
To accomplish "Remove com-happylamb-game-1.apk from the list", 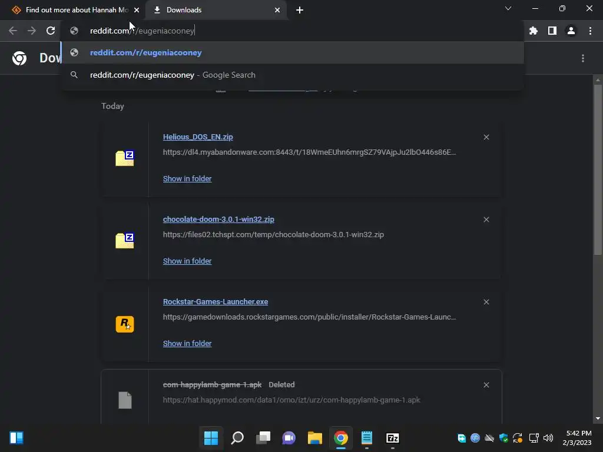I will tap(486, 385).
